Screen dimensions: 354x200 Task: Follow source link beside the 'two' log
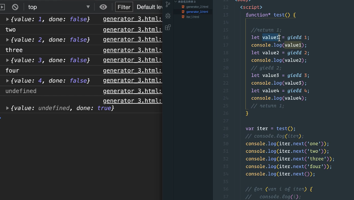click(133, 29)
